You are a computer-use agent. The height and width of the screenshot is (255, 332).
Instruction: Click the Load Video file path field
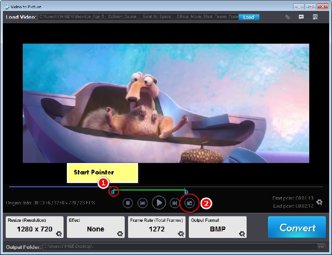point(138,17)
